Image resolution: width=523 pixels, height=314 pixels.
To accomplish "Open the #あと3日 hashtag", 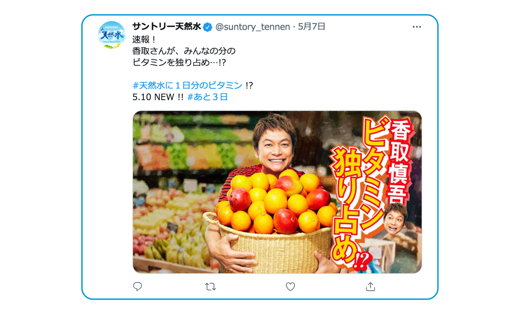I will coord(207,97).
